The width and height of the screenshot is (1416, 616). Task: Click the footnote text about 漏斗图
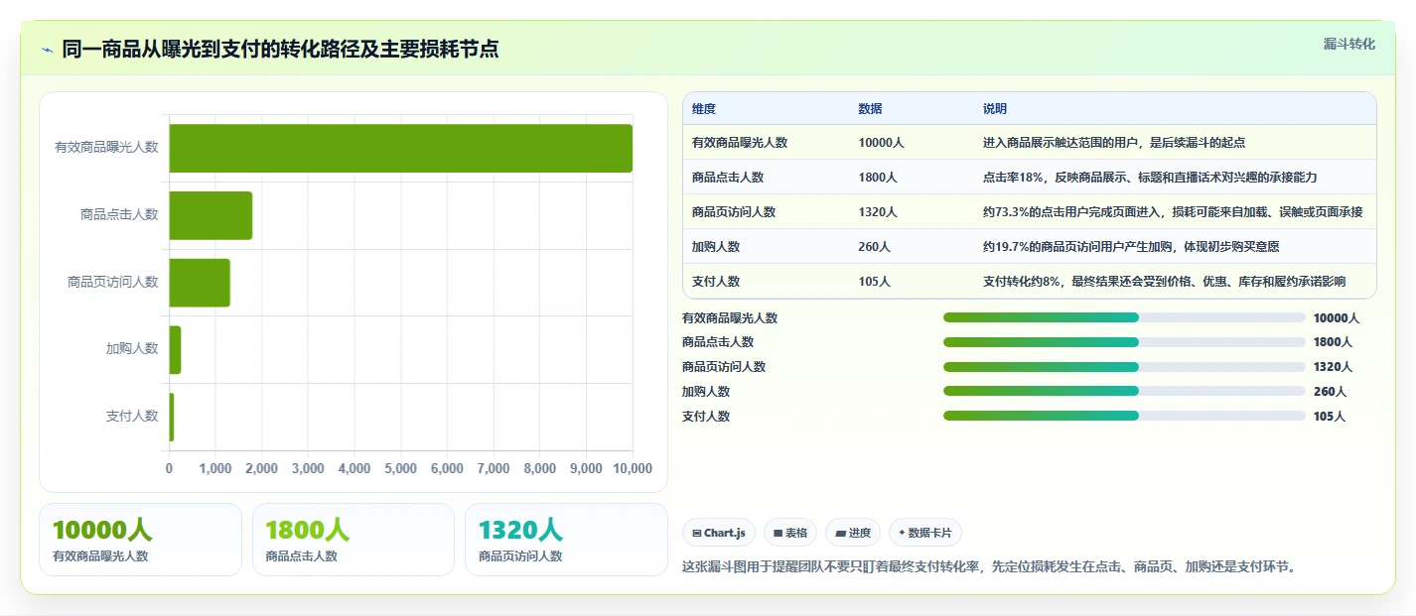[x=989, y=566]
